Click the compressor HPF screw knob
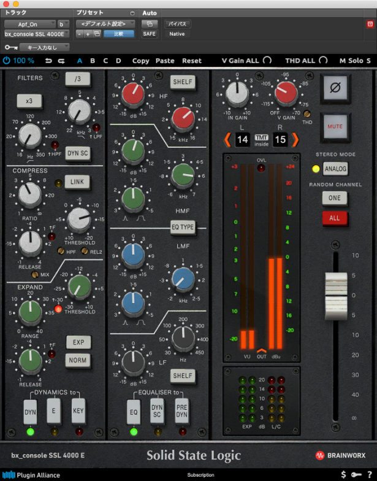 point(61,252)
